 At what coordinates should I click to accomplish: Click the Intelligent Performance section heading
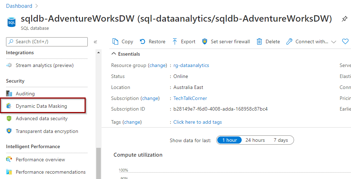33,146
